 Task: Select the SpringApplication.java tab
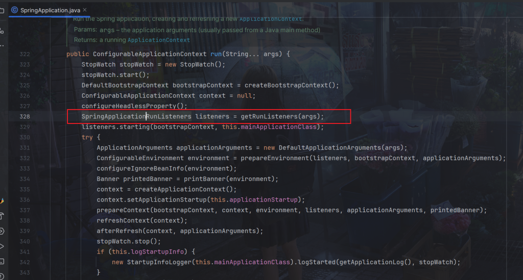[x=50, y=10]
